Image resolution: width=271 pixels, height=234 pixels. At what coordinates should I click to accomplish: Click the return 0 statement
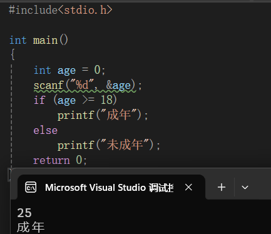click(60, 160)
